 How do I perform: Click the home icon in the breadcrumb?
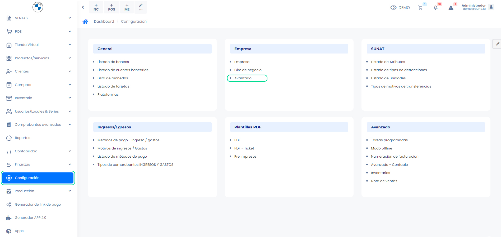tap(85, 22)
